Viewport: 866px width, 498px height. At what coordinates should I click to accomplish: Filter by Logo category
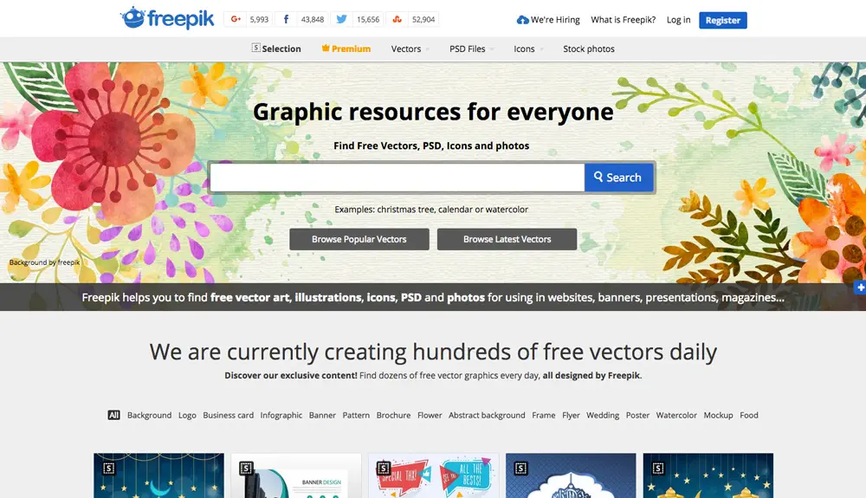point(187,415)
